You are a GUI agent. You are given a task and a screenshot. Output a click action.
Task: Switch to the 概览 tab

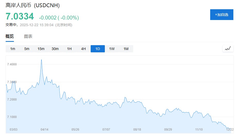pos(10,36)
